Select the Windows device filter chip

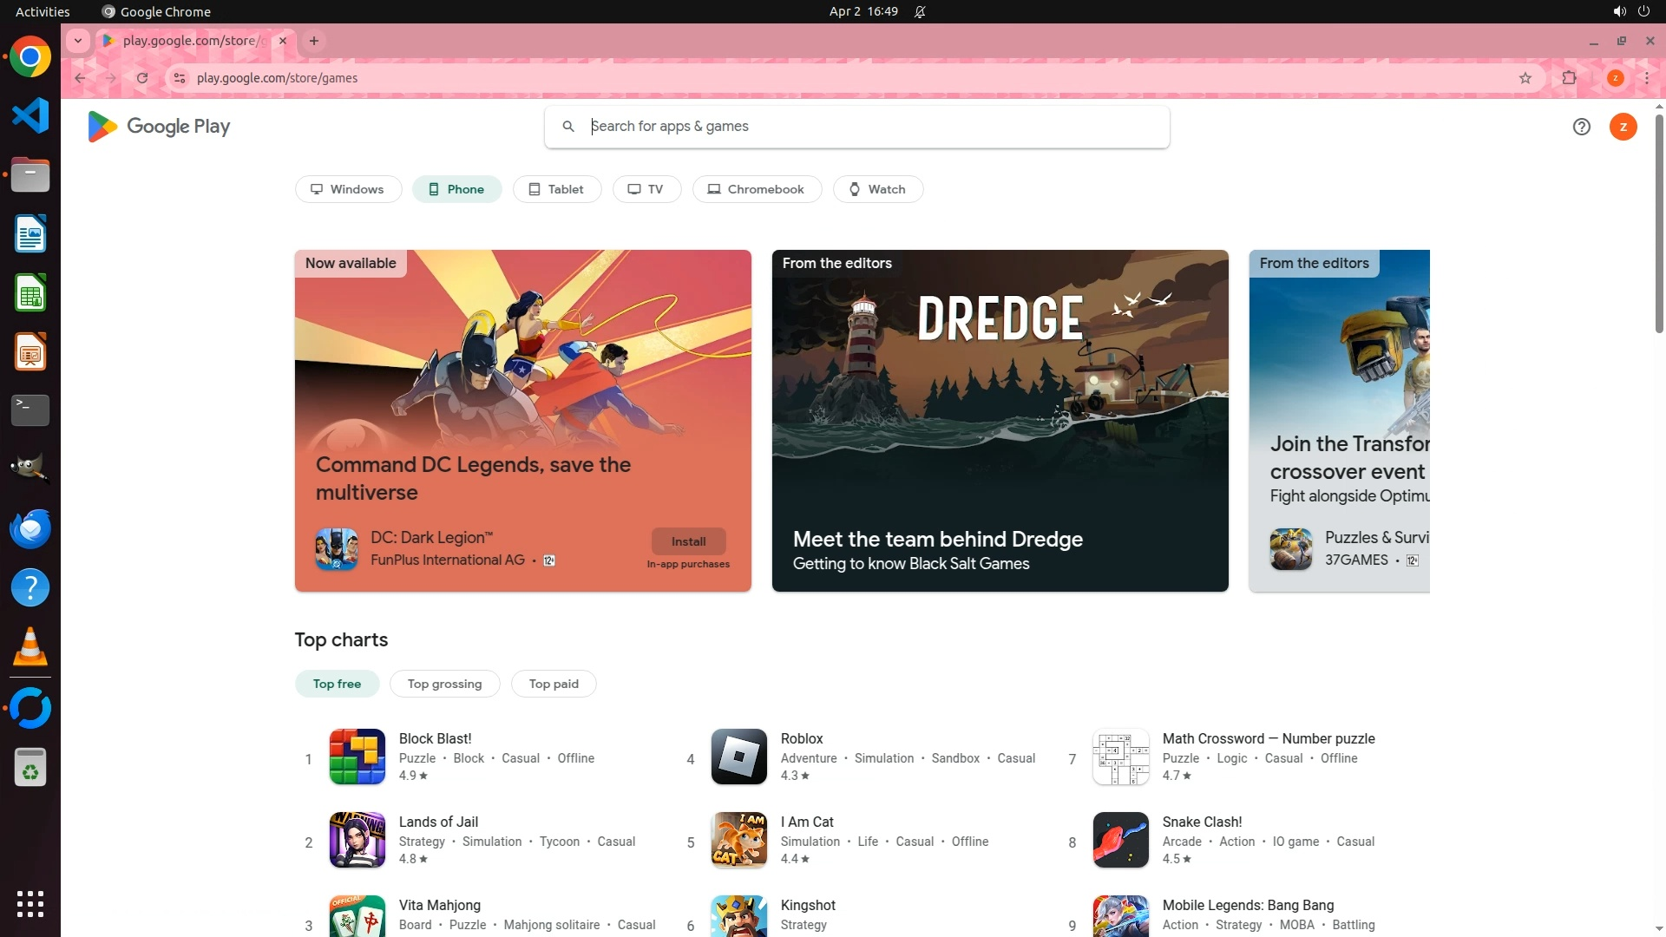pos(348,189)
